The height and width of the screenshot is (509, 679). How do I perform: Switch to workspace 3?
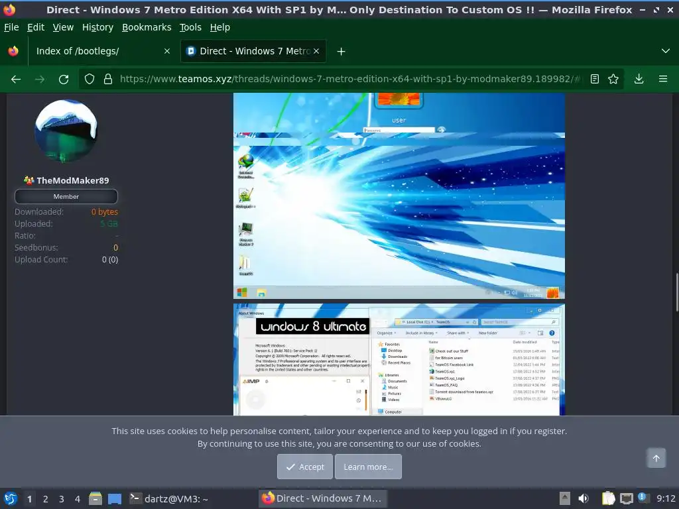pos(62,498)
